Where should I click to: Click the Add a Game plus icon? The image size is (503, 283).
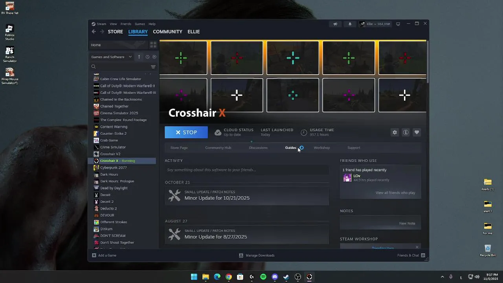click(94, 255)
